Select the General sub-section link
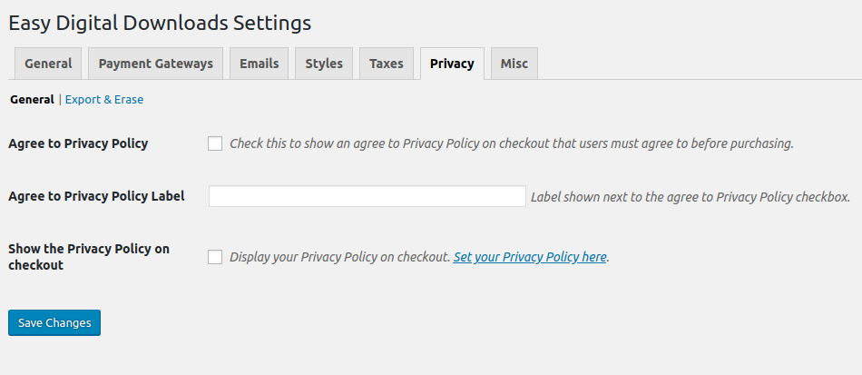 point(32,100)
